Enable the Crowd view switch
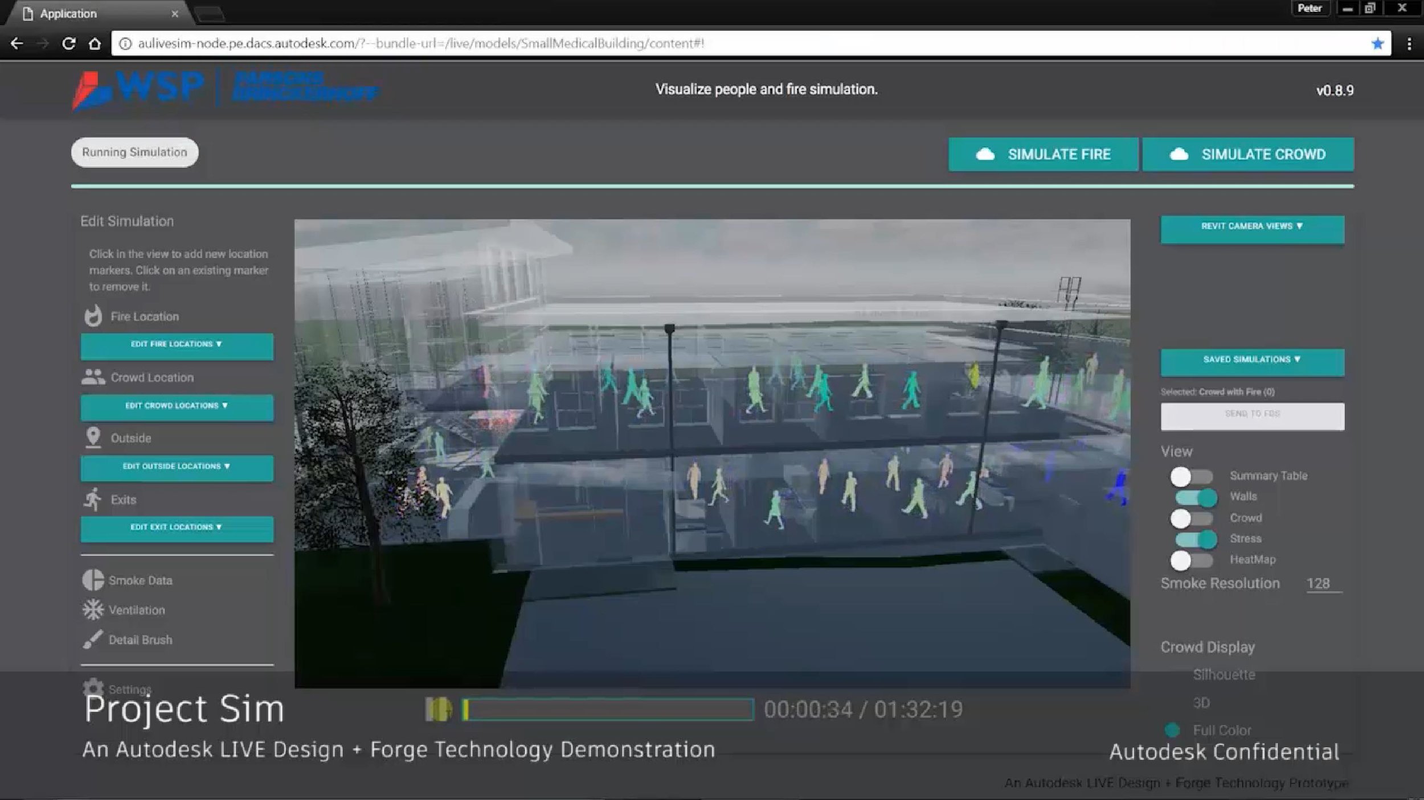The height and width of the screenshot is (800, 1424). [x=1191, y=518]
